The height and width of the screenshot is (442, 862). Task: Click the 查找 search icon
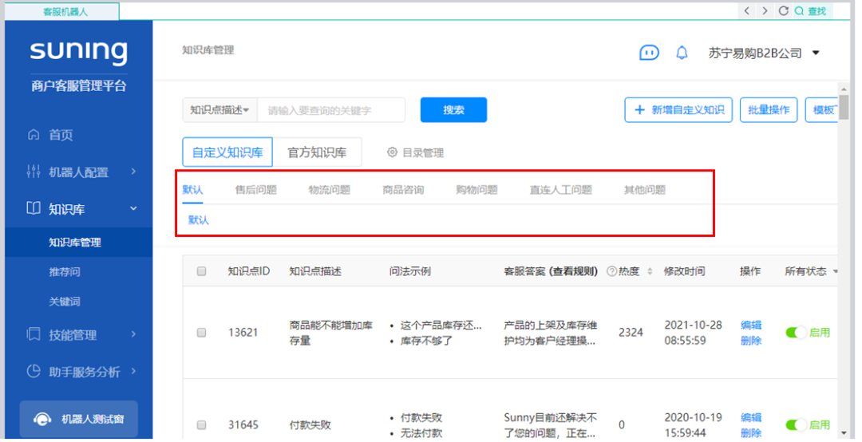click(x=799, y=11)
